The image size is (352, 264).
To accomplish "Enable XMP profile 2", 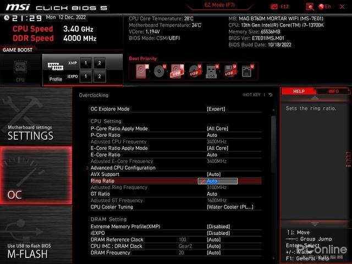I will 100,63.
